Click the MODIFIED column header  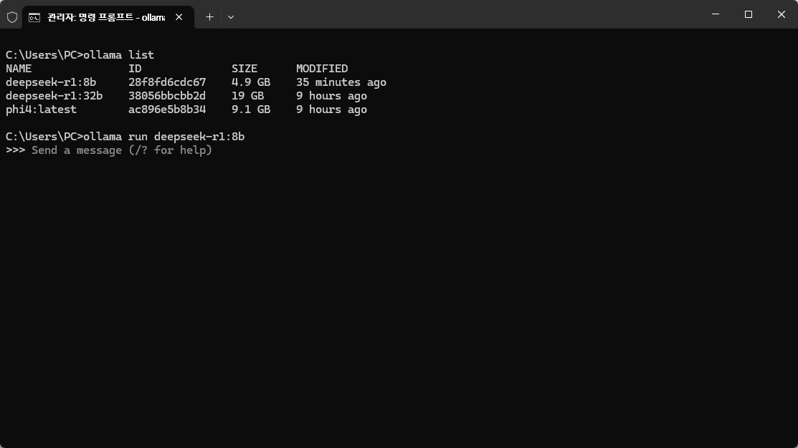(x=322, y=69)
